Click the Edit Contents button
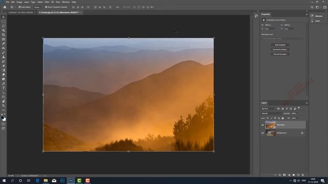The height and width of the screenshot is (184, 328). pos(280,45)
